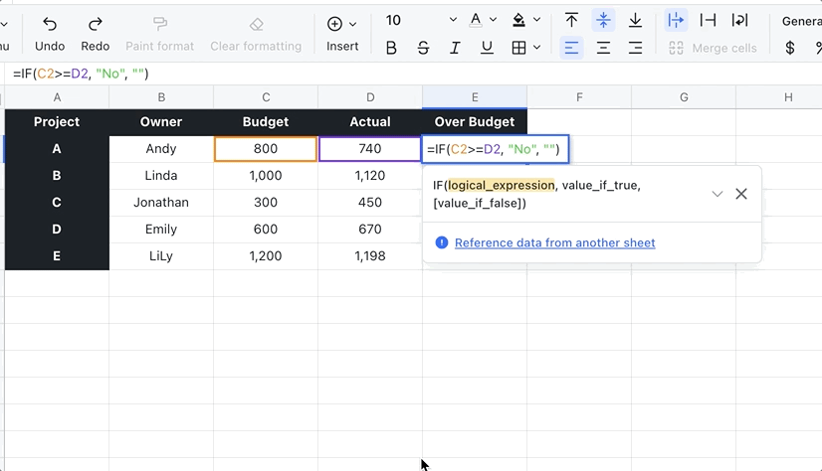This screenshot has height=471, width=822.
Task: Select the currency format icon
Action: pos(790,48)
